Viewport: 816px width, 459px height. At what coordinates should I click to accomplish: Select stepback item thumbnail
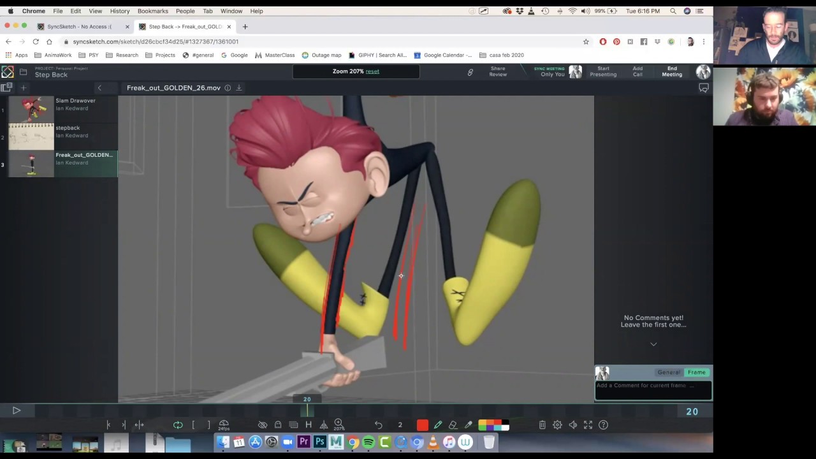pos(31,137)
